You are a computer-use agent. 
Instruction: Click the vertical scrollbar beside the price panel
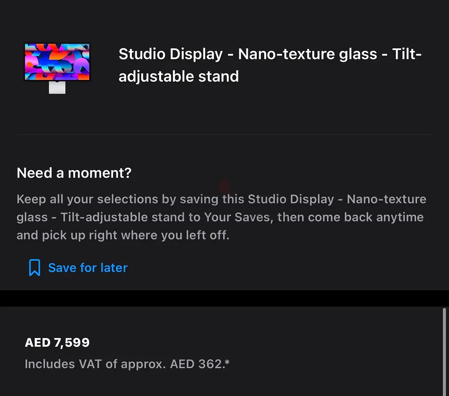(444, 352)
